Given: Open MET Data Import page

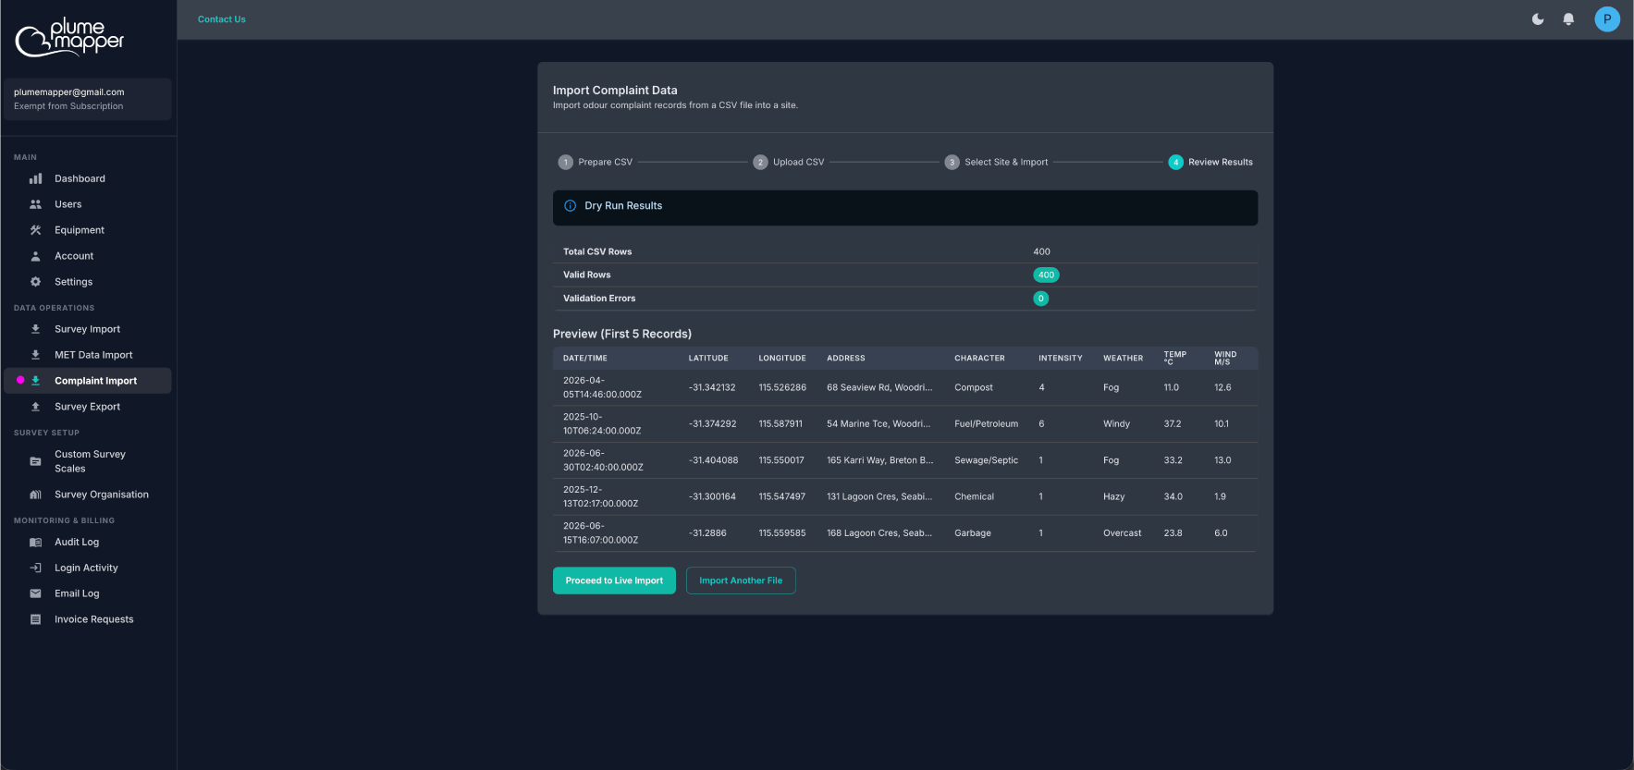Looking at the screenshot, I should point(88,355).
